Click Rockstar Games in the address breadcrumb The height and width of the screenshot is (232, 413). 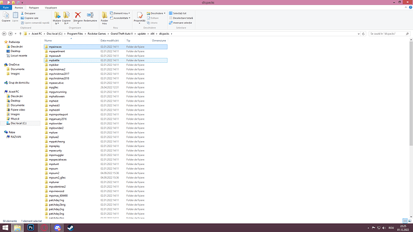click(96, 33)
